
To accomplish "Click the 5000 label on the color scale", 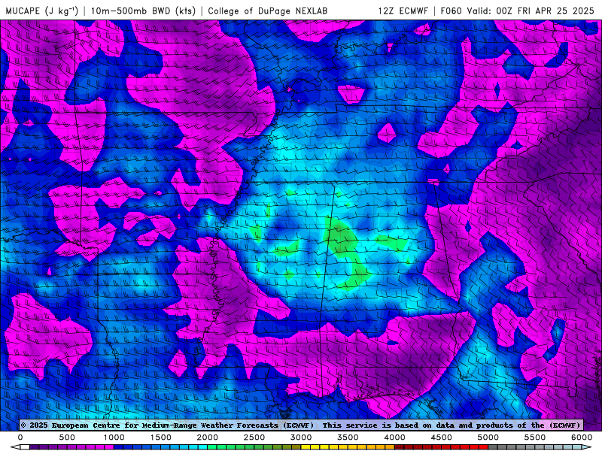I will click(488, 437).
